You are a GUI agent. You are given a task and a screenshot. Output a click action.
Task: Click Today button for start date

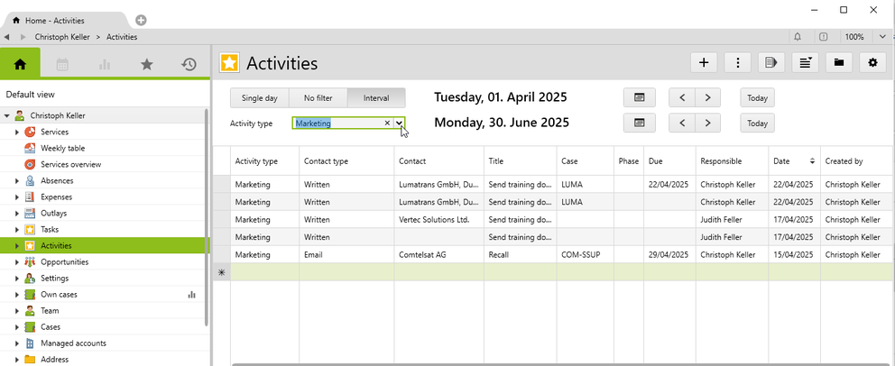[758, 97]
